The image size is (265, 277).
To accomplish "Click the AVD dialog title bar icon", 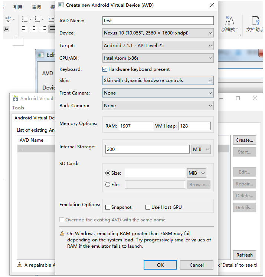I will pos(61,5).
